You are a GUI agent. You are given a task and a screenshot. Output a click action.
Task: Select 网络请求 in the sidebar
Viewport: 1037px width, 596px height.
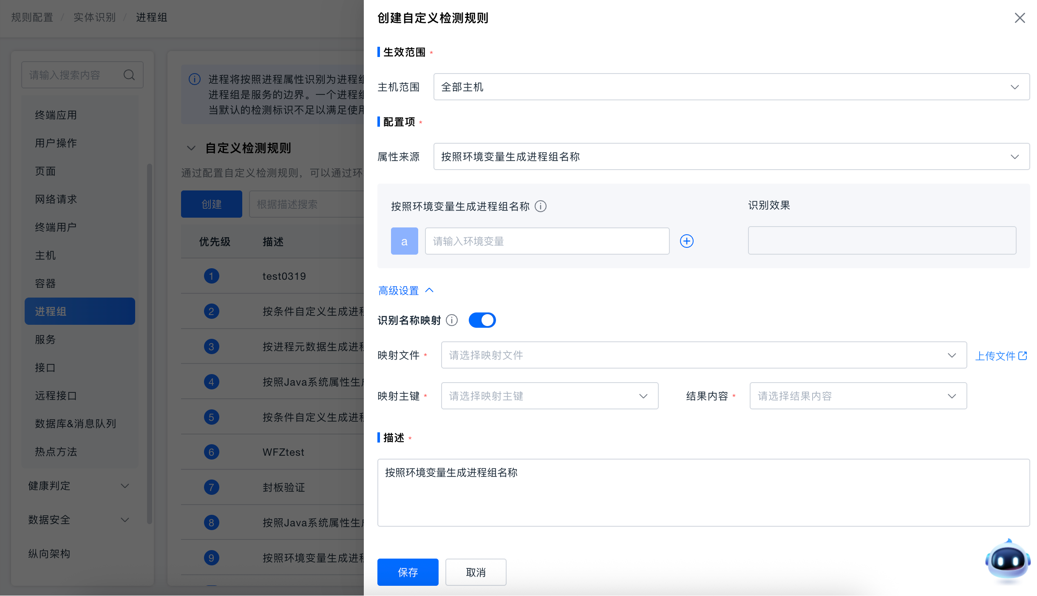click(80, 199)
